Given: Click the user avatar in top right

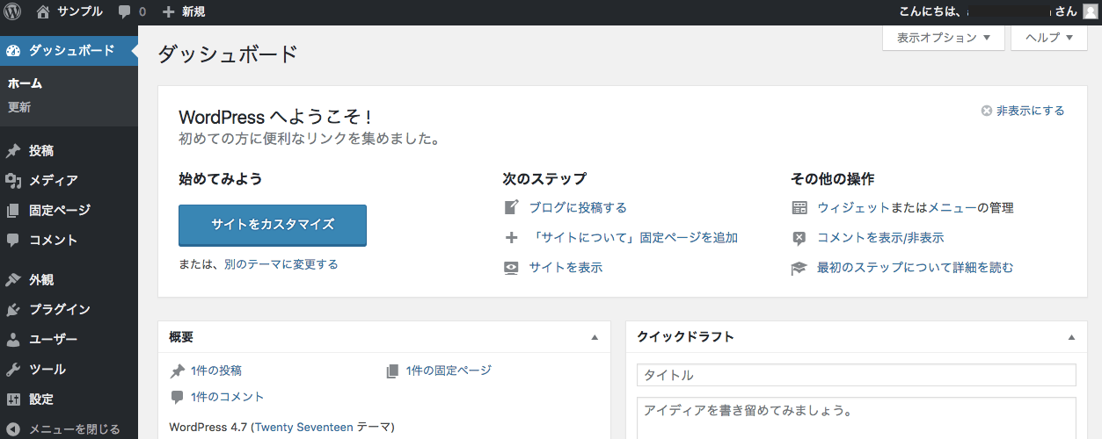Looking at the screenshot, I should tap(1090, 12).
